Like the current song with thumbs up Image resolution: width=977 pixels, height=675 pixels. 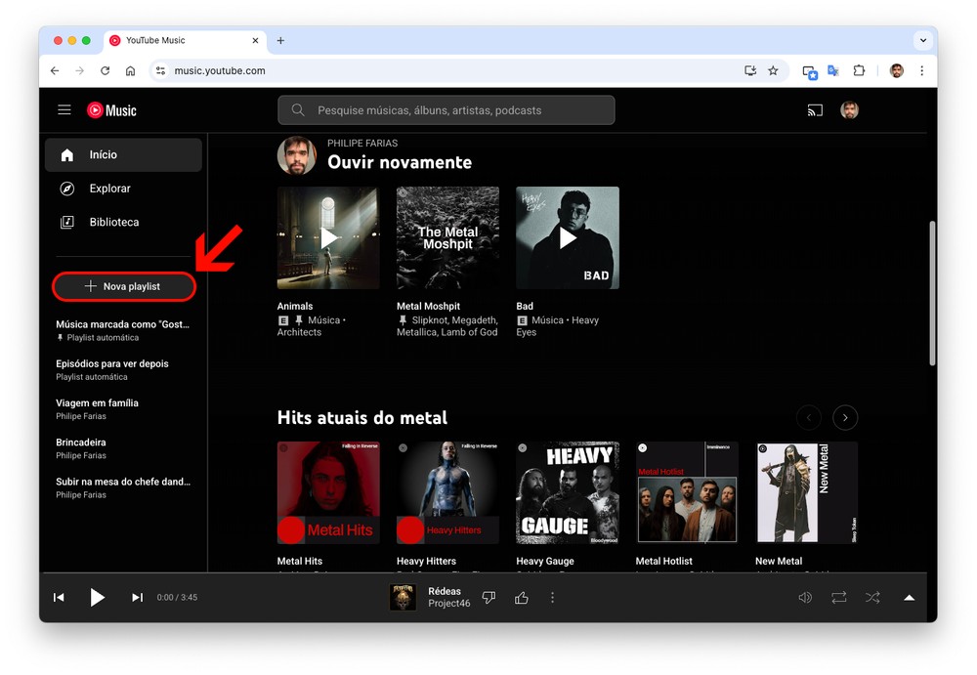coord(522,598)
